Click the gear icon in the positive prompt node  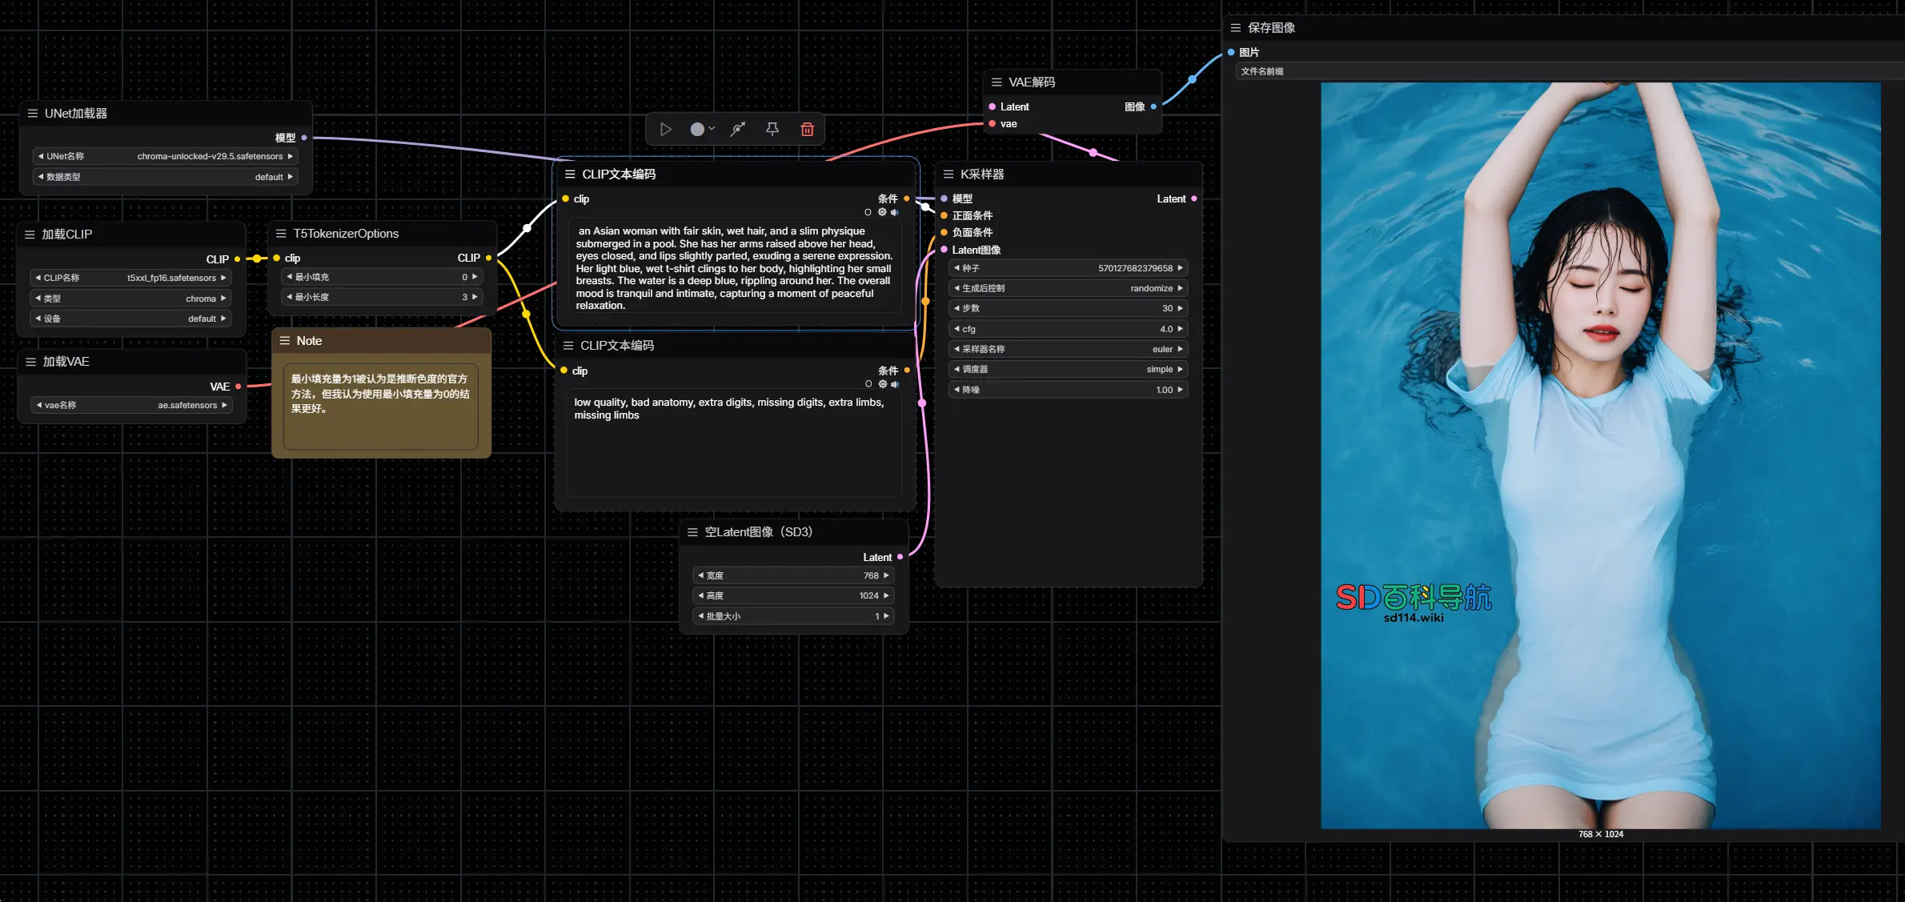(x=882, y=213)
